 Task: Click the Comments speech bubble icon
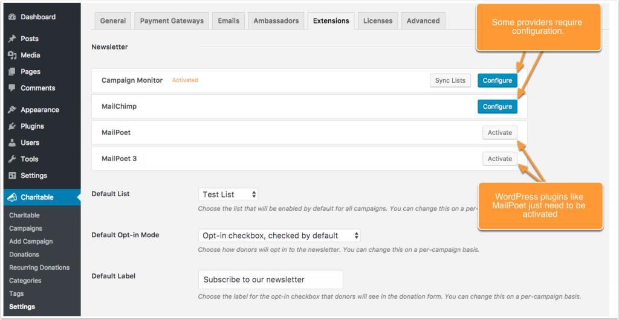click(x=12, y=88)
